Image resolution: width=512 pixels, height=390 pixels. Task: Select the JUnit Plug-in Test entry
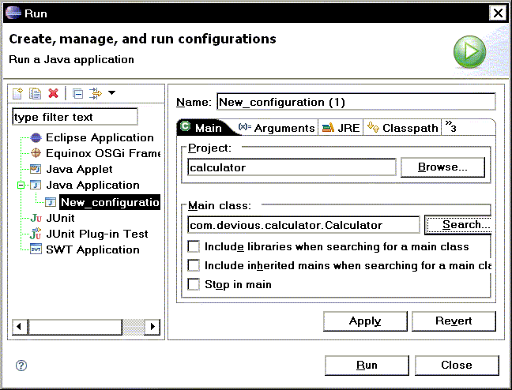point(97,234)
